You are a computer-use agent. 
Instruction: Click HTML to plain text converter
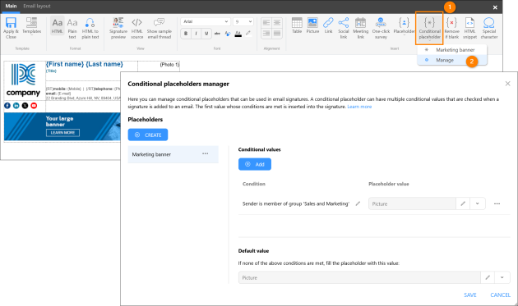coord(90,28)
